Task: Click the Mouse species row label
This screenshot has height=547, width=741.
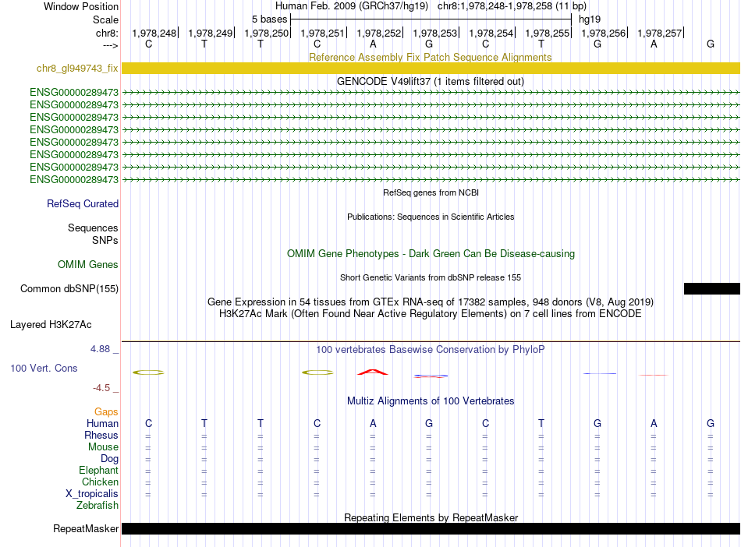Action: [103, 447]
